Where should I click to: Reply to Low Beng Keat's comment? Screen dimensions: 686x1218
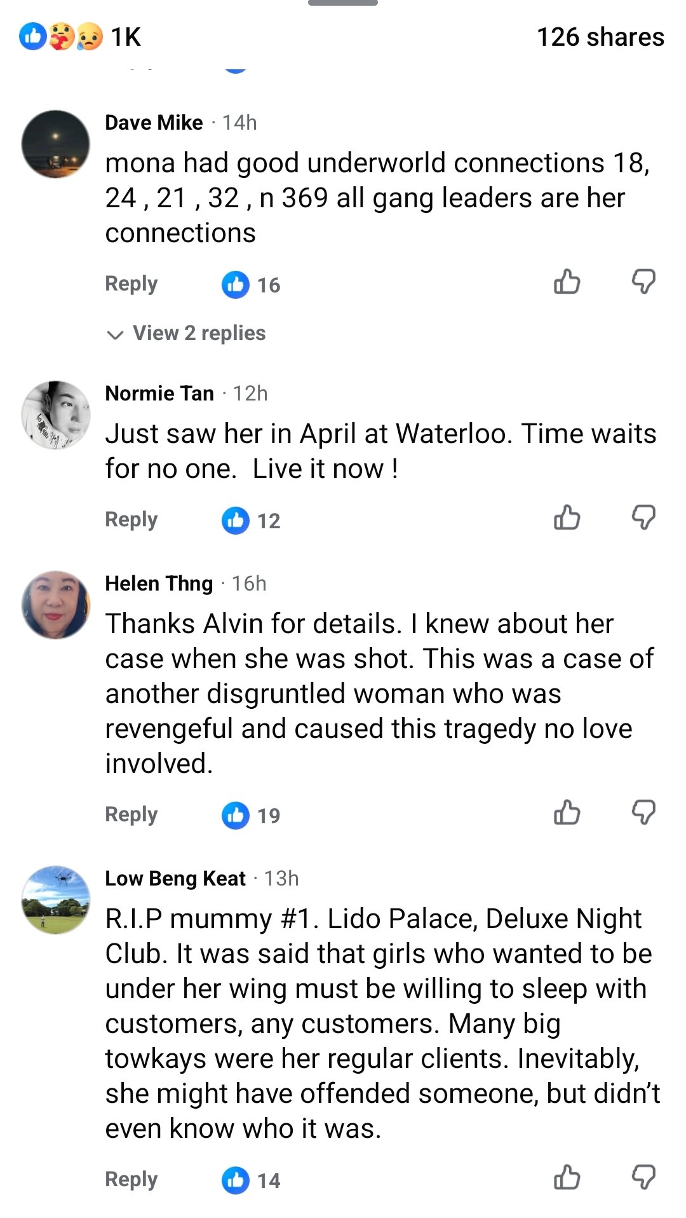tap(131, 1179)
